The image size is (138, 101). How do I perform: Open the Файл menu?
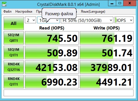[8, 12]
